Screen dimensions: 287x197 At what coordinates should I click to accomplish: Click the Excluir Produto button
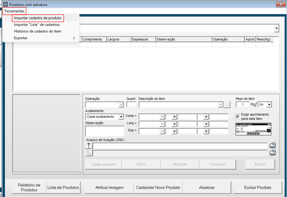(257, 187)
